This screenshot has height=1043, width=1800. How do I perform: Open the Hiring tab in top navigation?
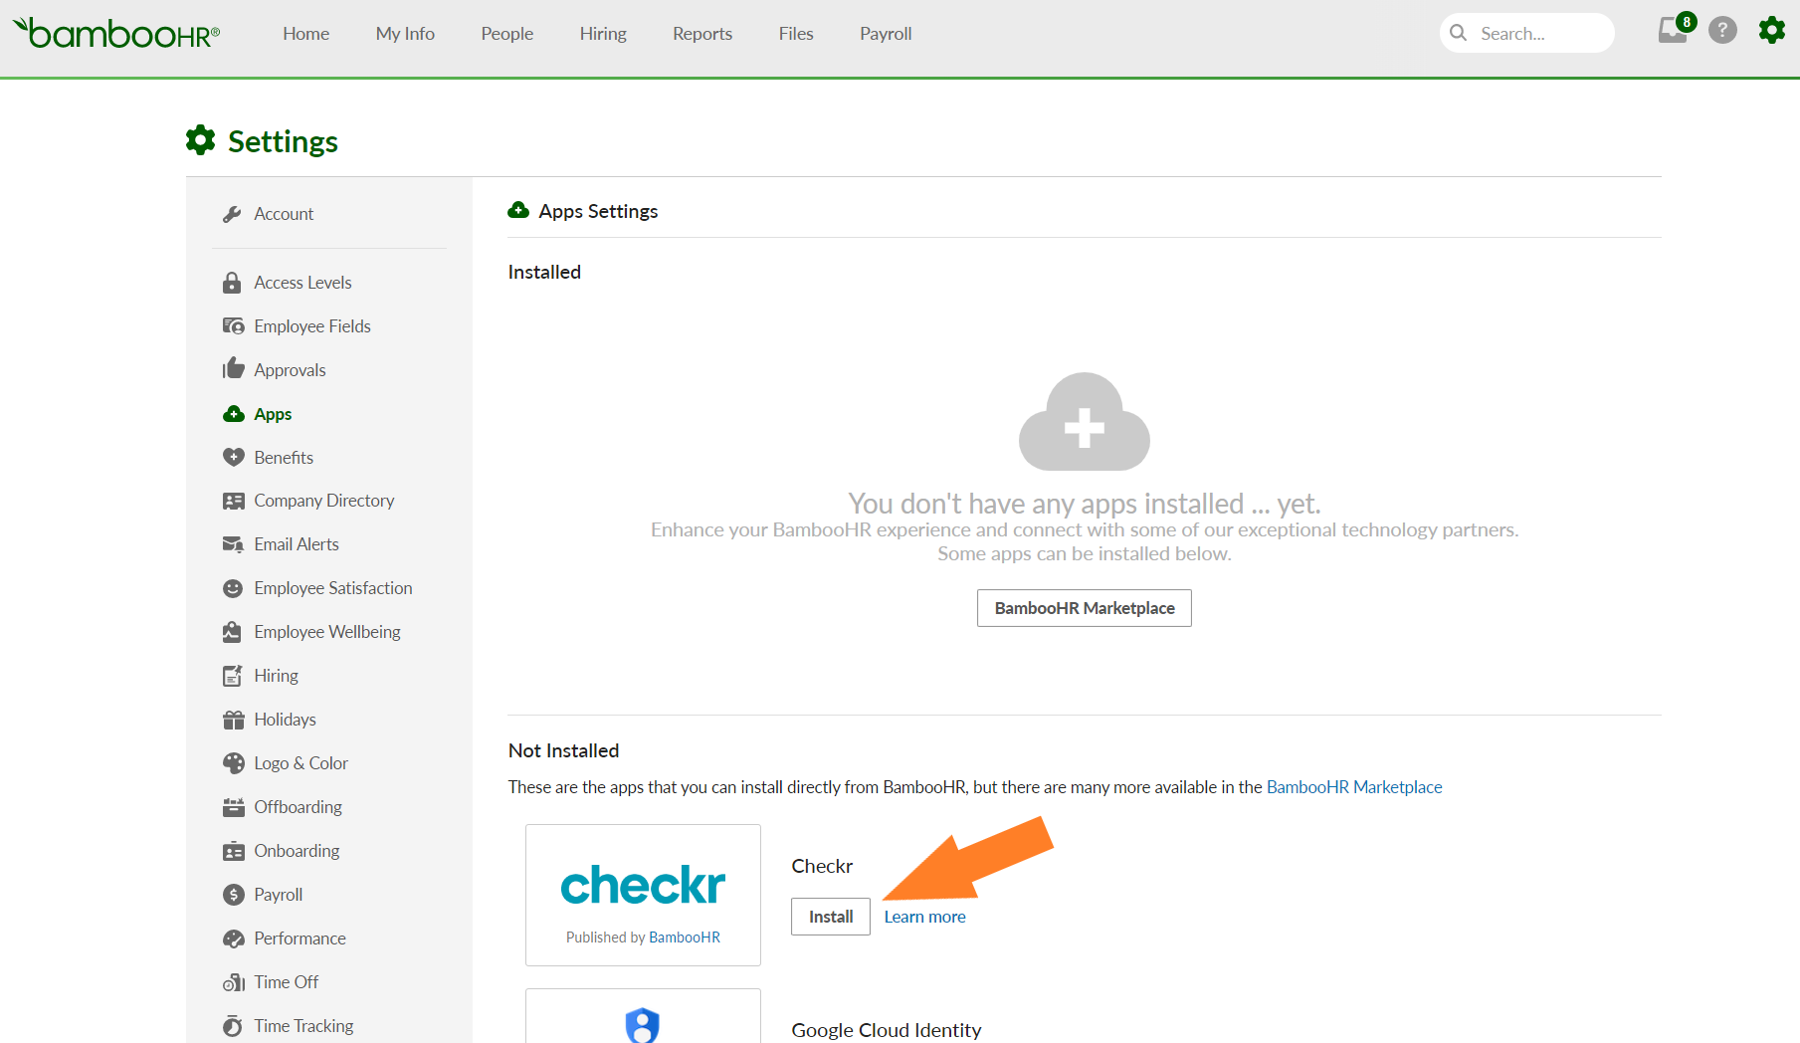click(603, 33)
